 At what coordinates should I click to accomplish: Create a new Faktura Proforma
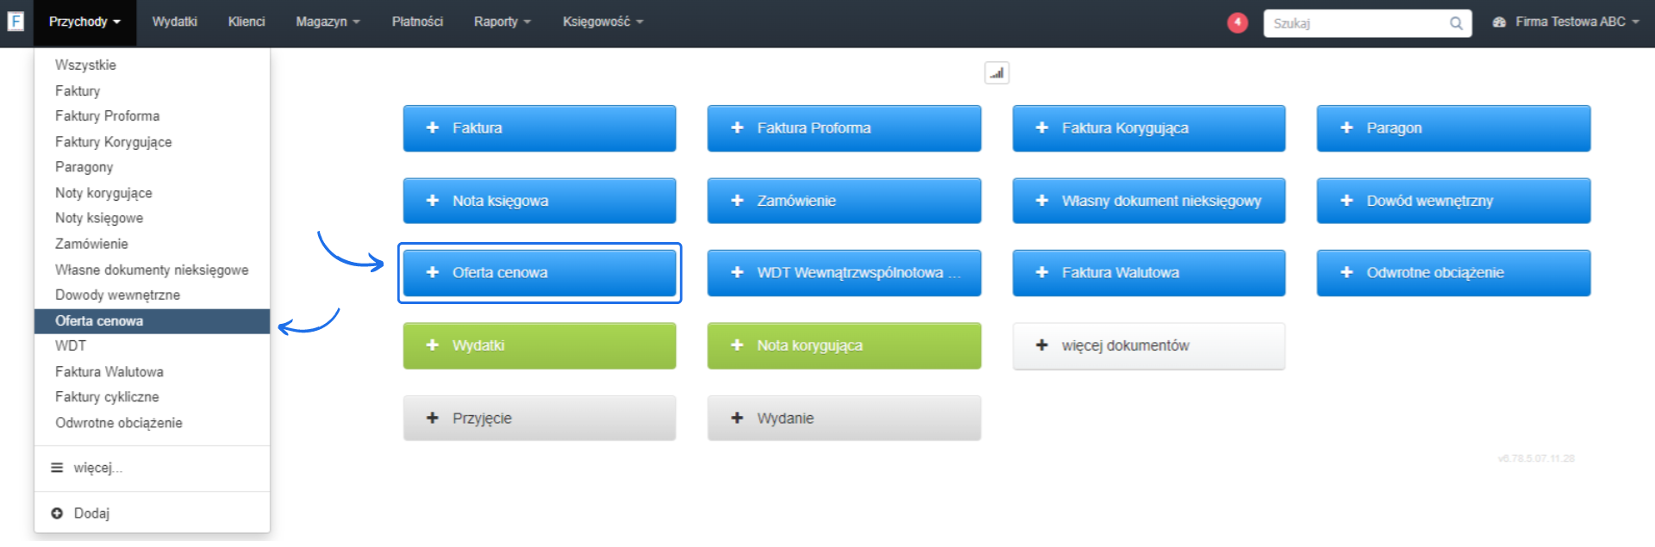pos(844,128)
